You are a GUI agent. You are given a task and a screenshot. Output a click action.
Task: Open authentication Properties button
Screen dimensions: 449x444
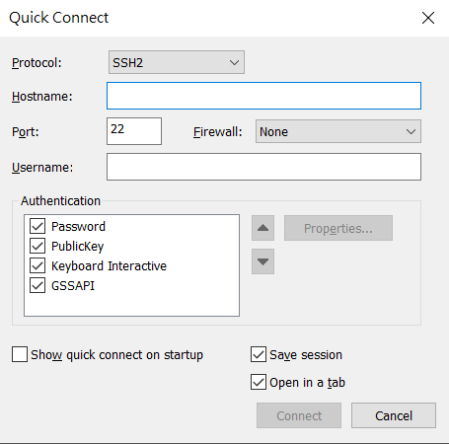click(x=338, y=228)
